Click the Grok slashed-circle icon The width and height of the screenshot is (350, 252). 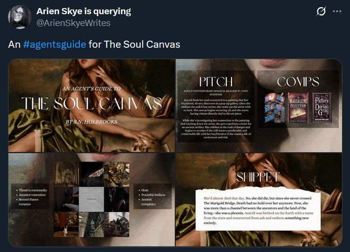coord(321,11)
